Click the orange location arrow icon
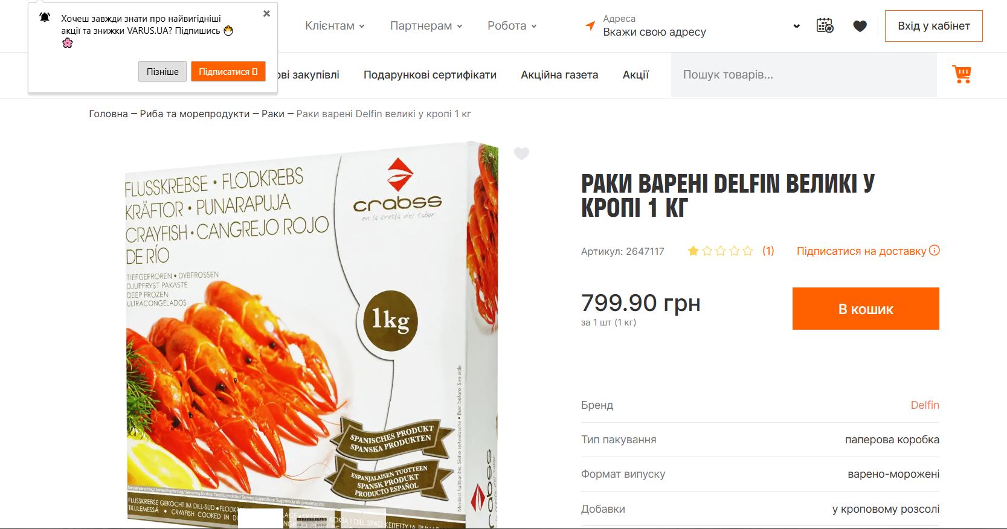 tap(590, 25)
